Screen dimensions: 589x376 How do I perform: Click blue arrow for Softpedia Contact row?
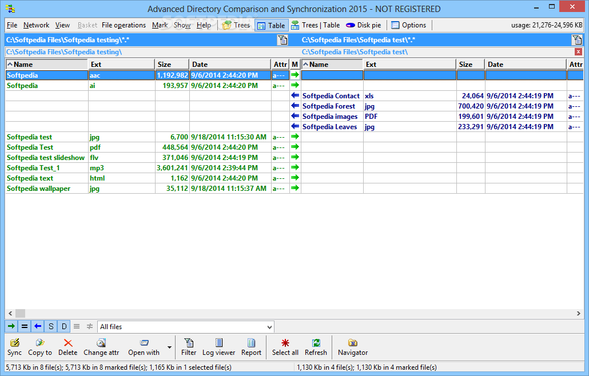(x=295, y=95)
